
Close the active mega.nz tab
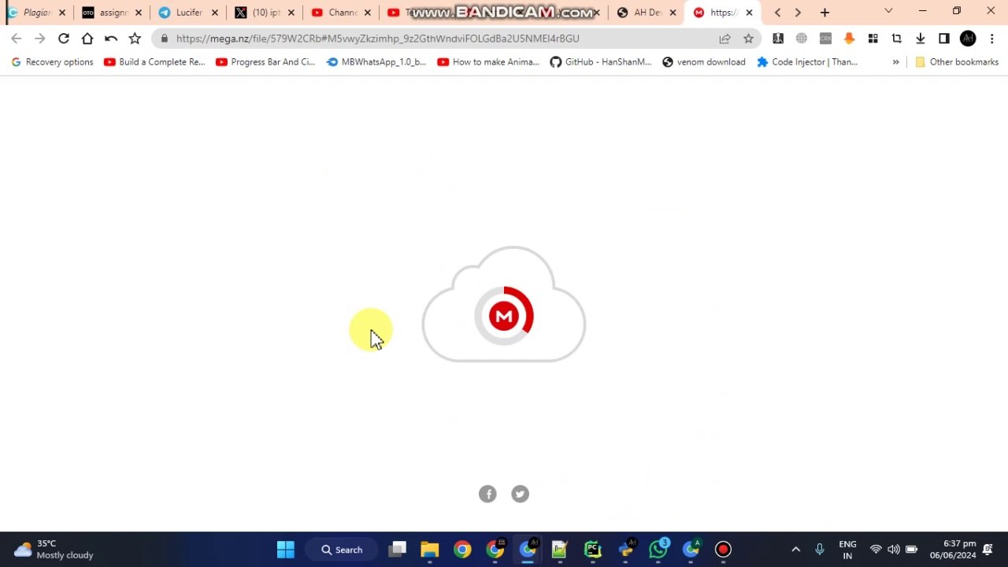(x=749, y=13)
